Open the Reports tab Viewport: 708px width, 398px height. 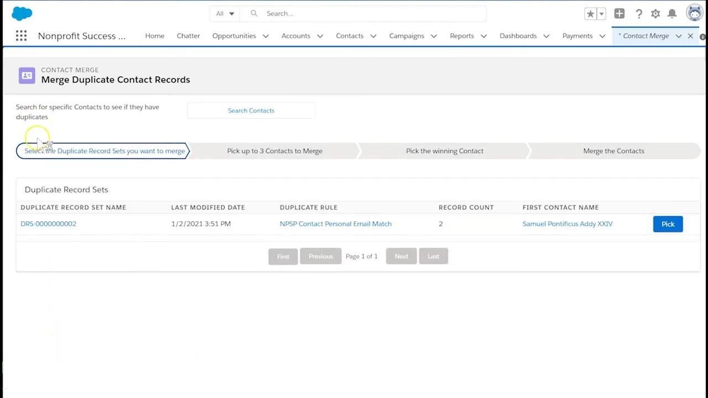[462, 36]
